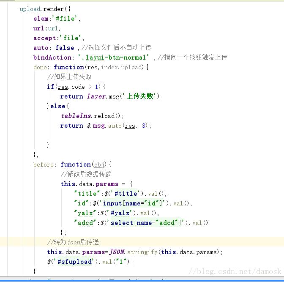Click the done callback function keyword
This screenshot has height=282, width=284.
pos(68,67)
